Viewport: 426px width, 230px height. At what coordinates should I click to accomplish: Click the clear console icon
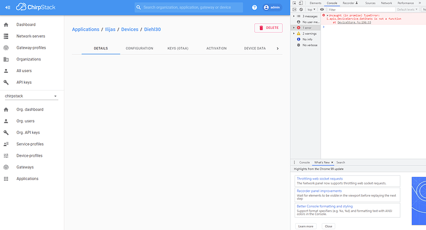301,9
